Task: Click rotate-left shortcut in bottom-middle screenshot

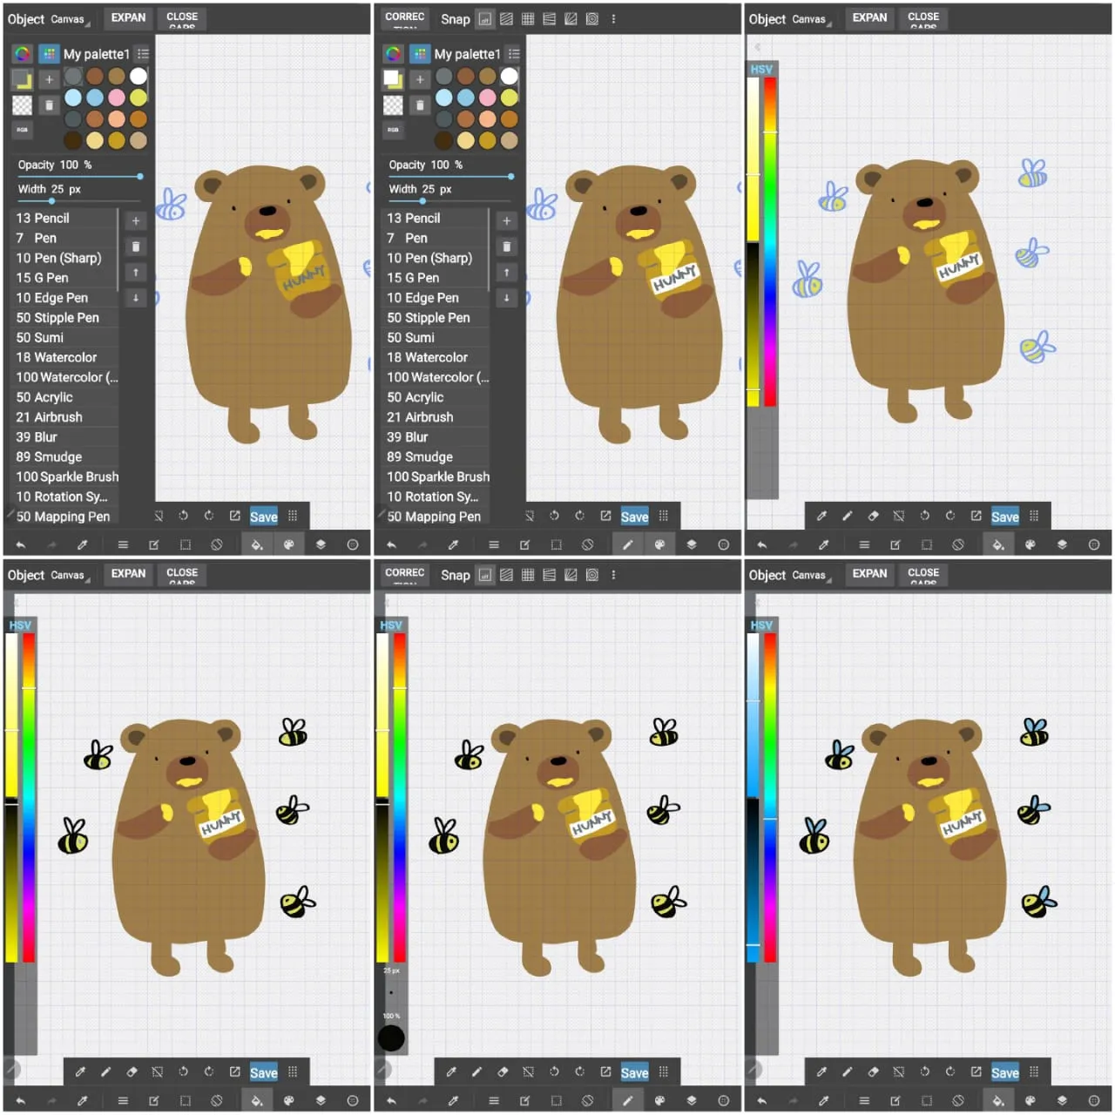Action: click(x=554, y=1071)
